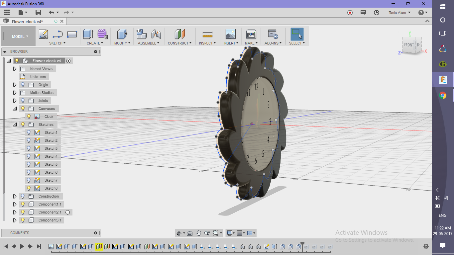Image resolution: width=454 pixels, height=255 pixels.
Task: Open the data panel grid icon
Action: 7,13
